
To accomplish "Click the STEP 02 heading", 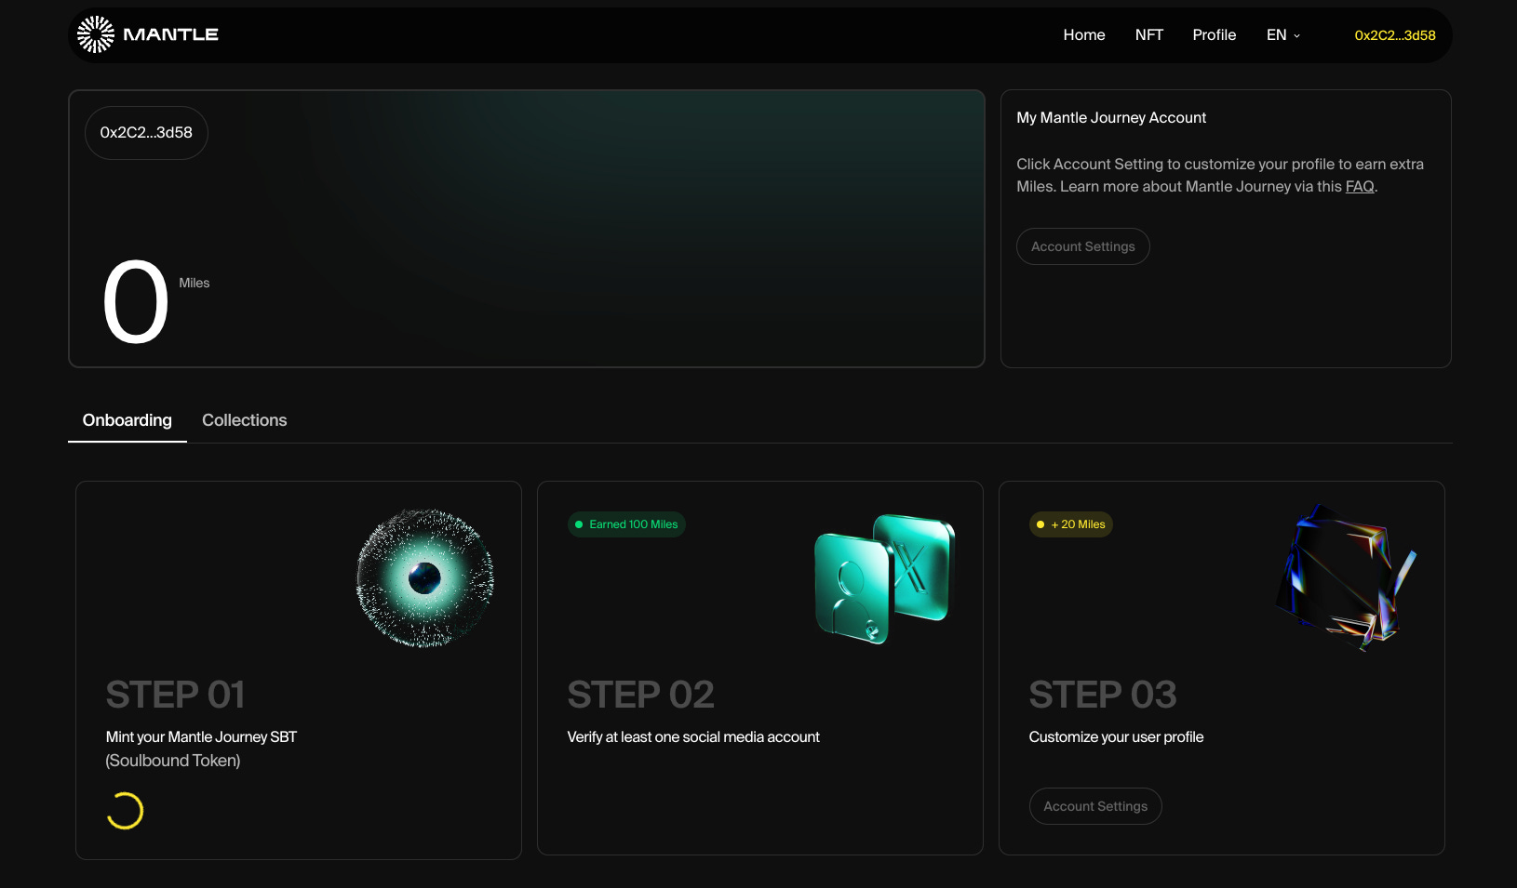I will pos(641,695).
